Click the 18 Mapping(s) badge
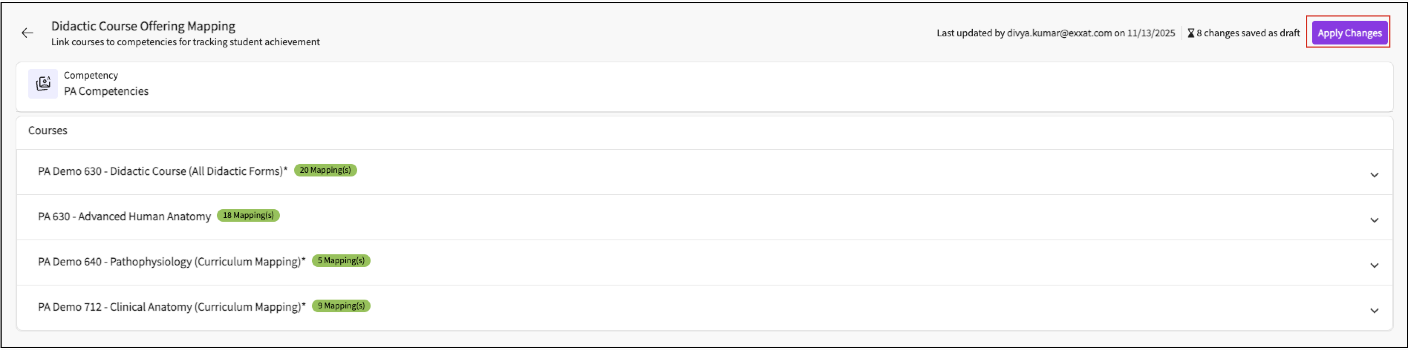Viewport: 1408px width, 350px height. click(248, 216)
